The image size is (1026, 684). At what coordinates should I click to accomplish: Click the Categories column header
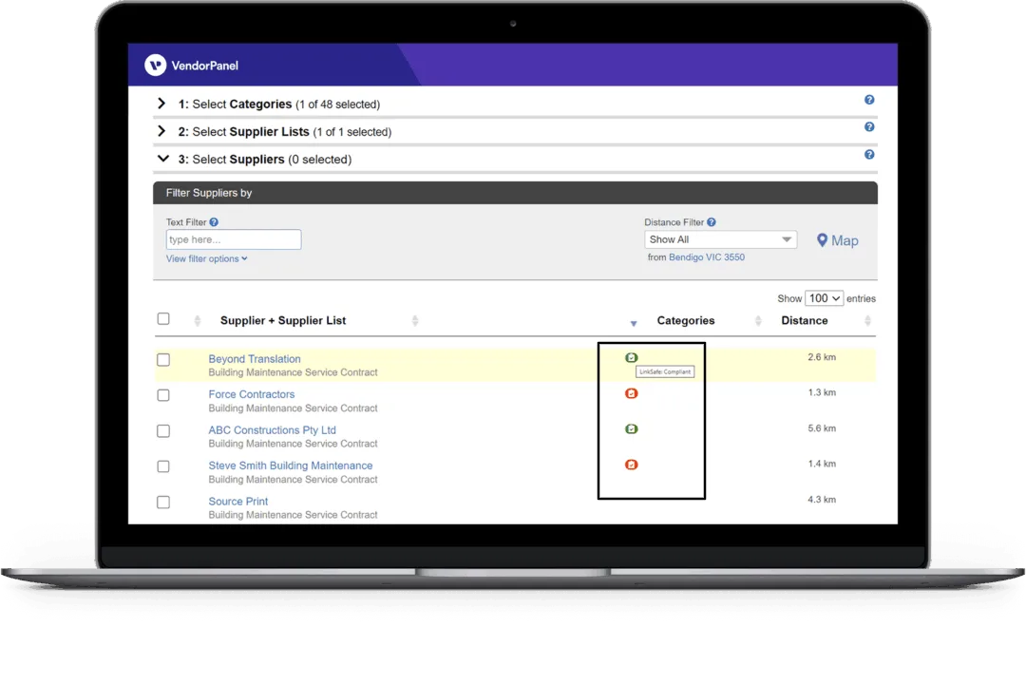click(x=686, y=320)
